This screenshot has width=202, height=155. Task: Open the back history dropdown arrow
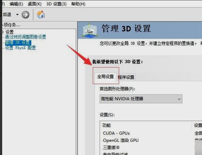17,15
